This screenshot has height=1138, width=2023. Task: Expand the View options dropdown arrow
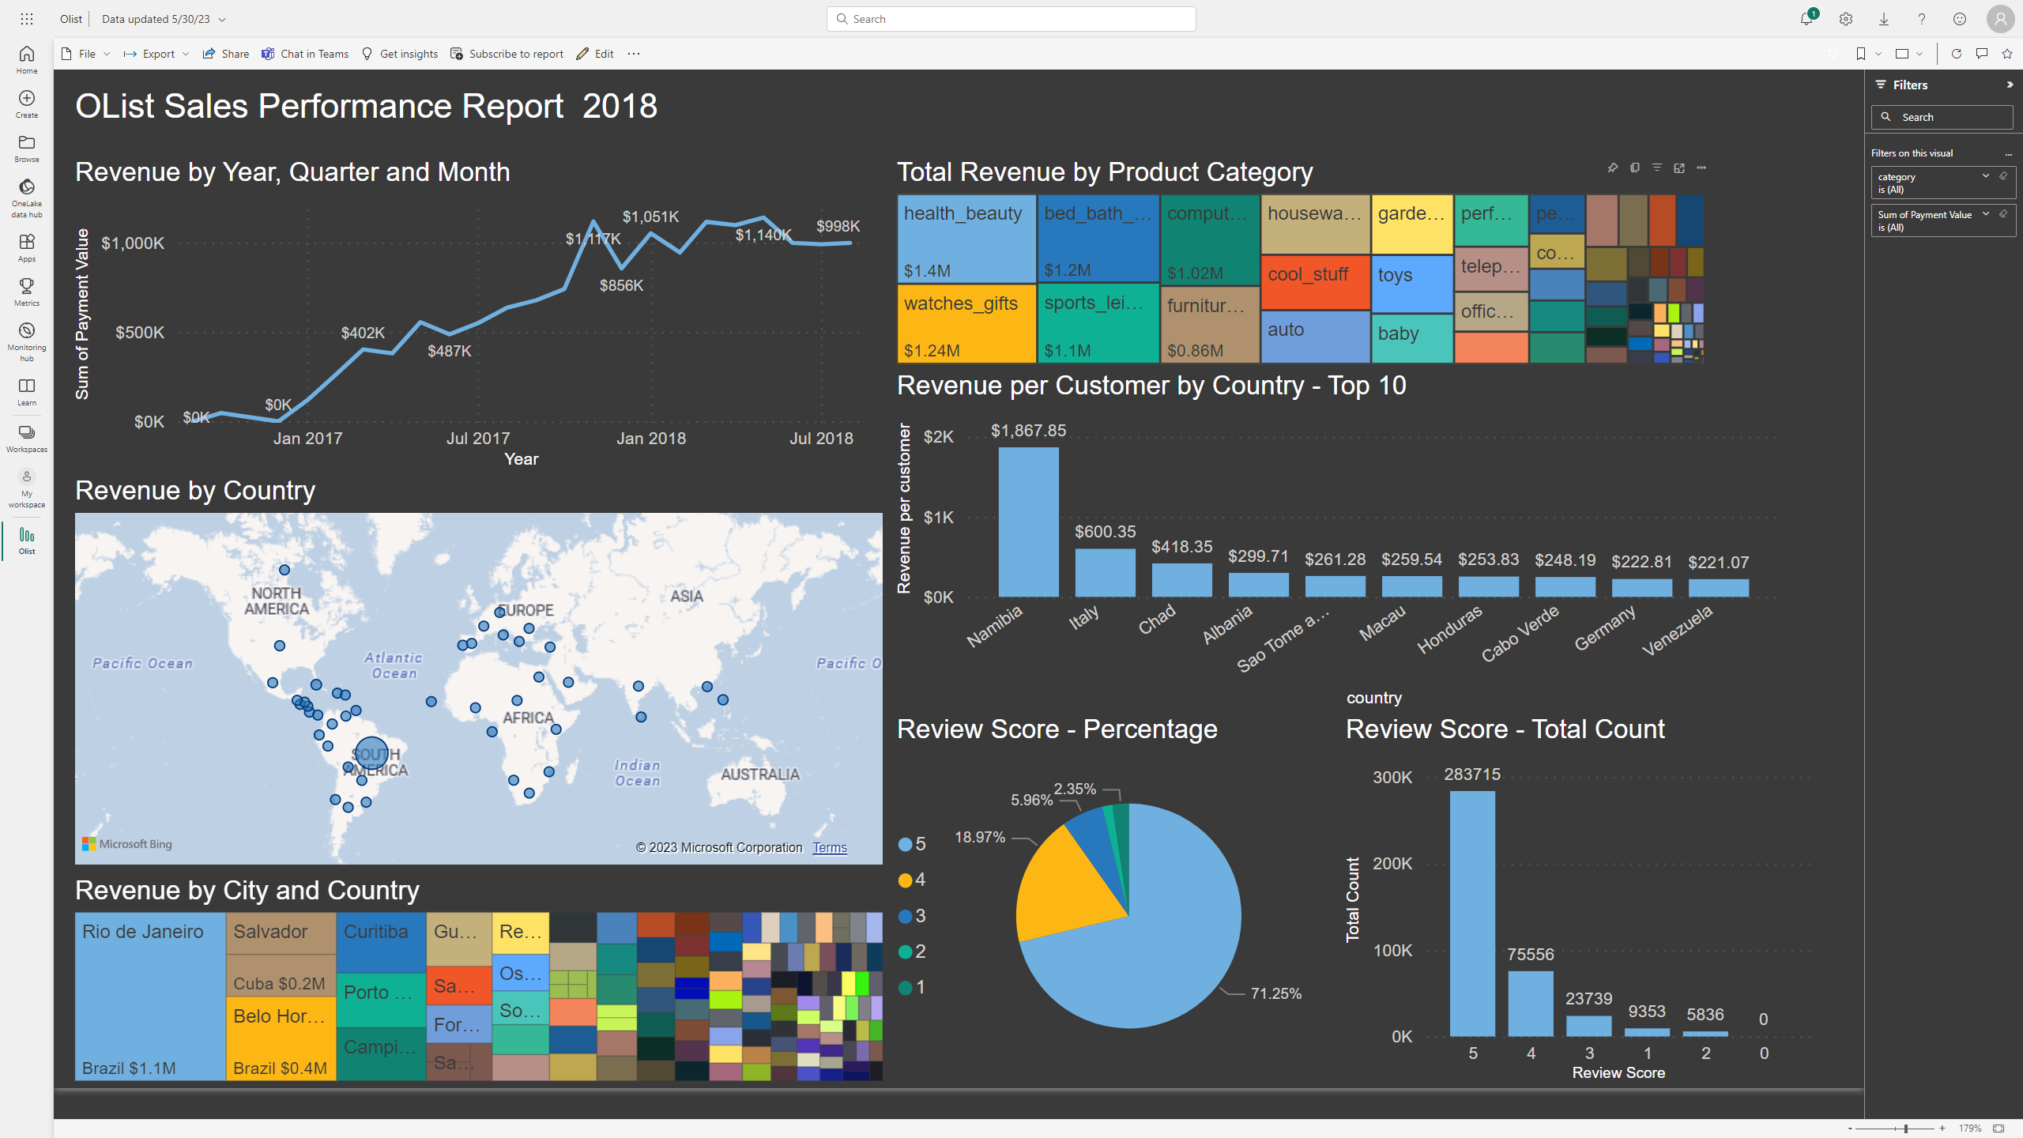click(1919, 54)
